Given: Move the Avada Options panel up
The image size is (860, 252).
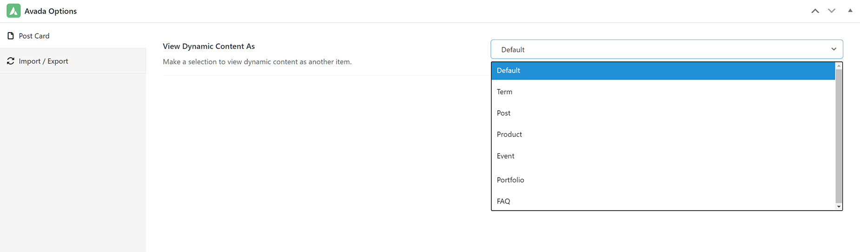Looking at the screenshot, I should pyautogui.click(x=815, y=11).
